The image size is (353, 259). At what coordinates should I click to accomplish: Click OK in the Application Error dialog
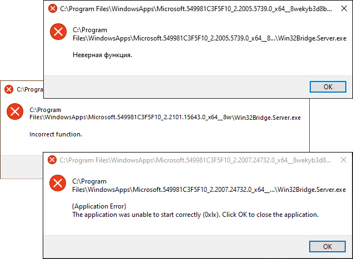(327, 246)
